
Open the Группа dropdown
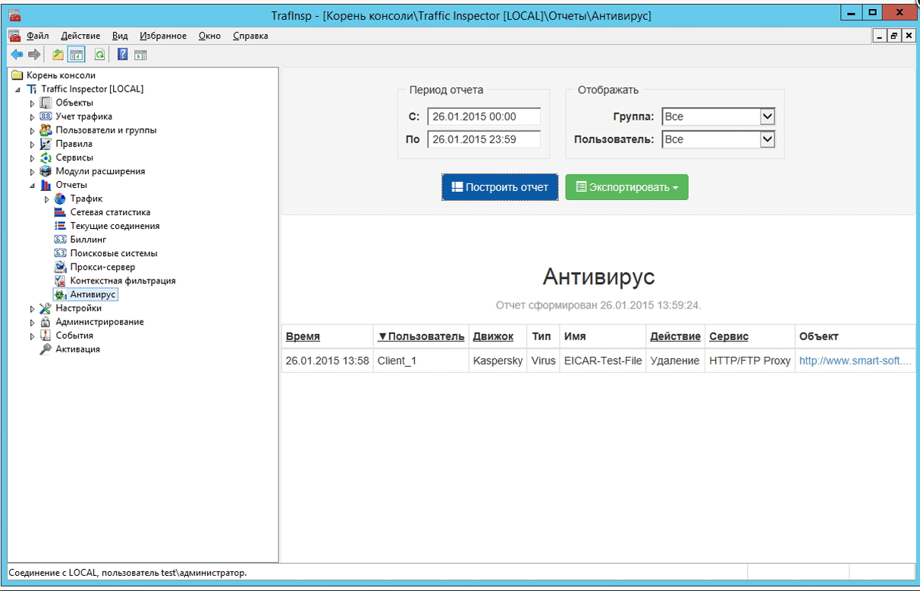(x=718, y=117)
